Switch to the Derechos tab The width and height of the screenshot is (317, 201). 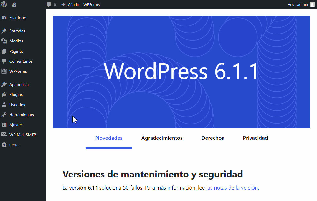213,138
